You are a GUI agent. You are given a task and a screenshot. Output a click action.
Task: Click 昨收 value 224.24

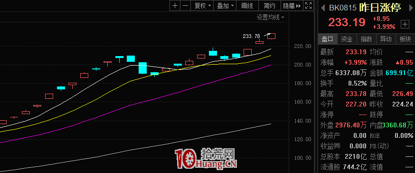click(403, 105)
